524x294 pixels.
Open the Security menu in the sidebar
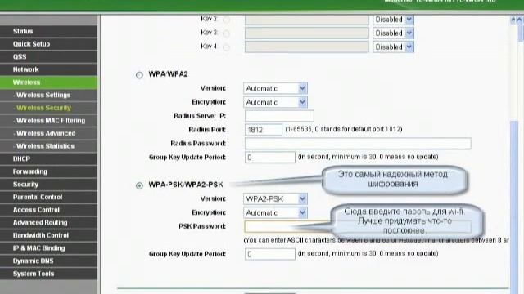pyautogui.click(x=49, y=185)
